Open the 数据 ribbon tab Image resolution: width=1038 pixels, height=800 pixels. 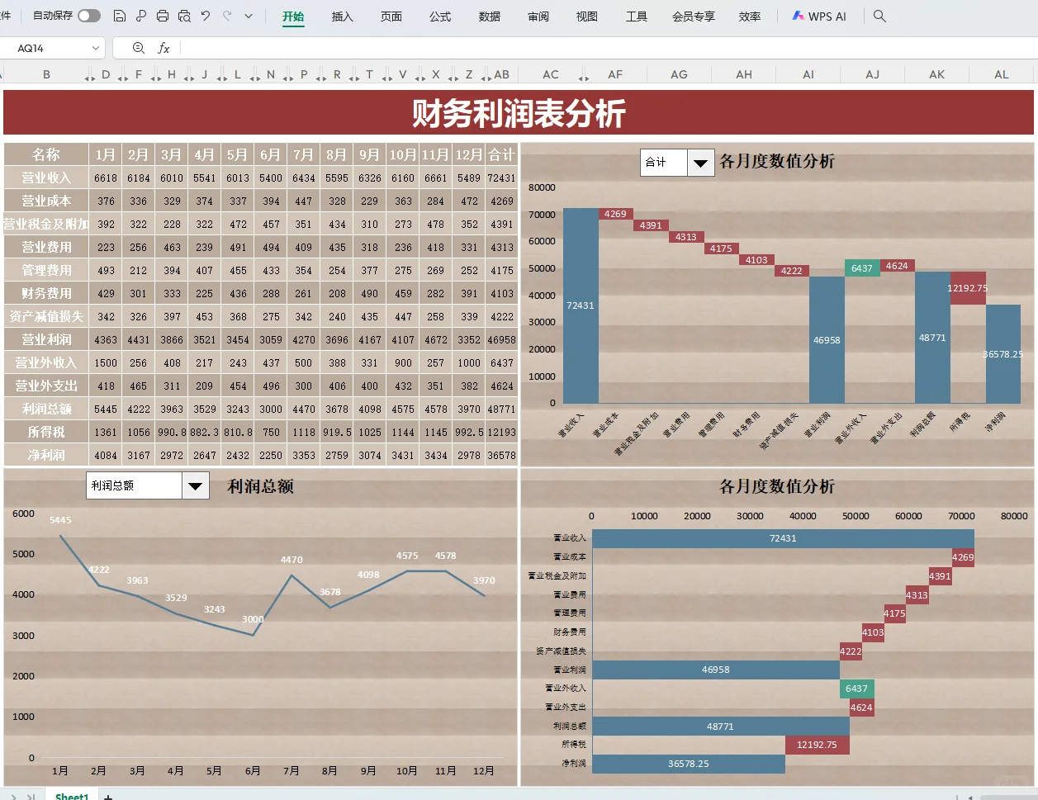click(490, 17)
